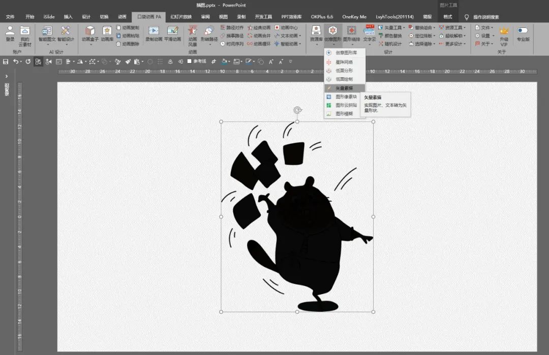This screenshot has height=355, width=549.
Task: Click 更多设计 button
Action: [452, 44]
